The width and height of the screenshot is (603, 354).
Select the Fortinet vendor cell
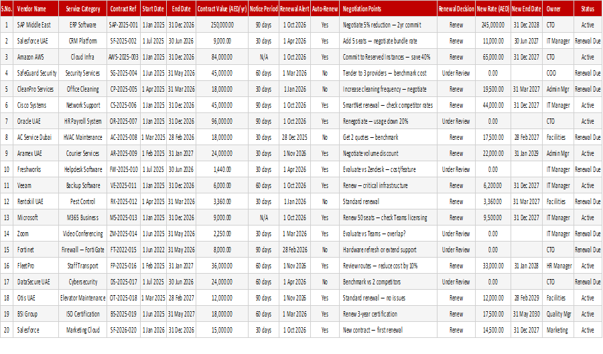tap(36, 250)
